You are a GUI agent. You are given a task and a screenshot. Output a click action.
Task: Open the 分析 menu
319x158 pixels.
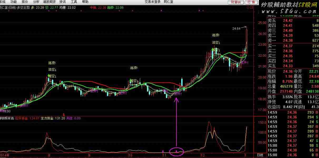click(x=36, y=2)
